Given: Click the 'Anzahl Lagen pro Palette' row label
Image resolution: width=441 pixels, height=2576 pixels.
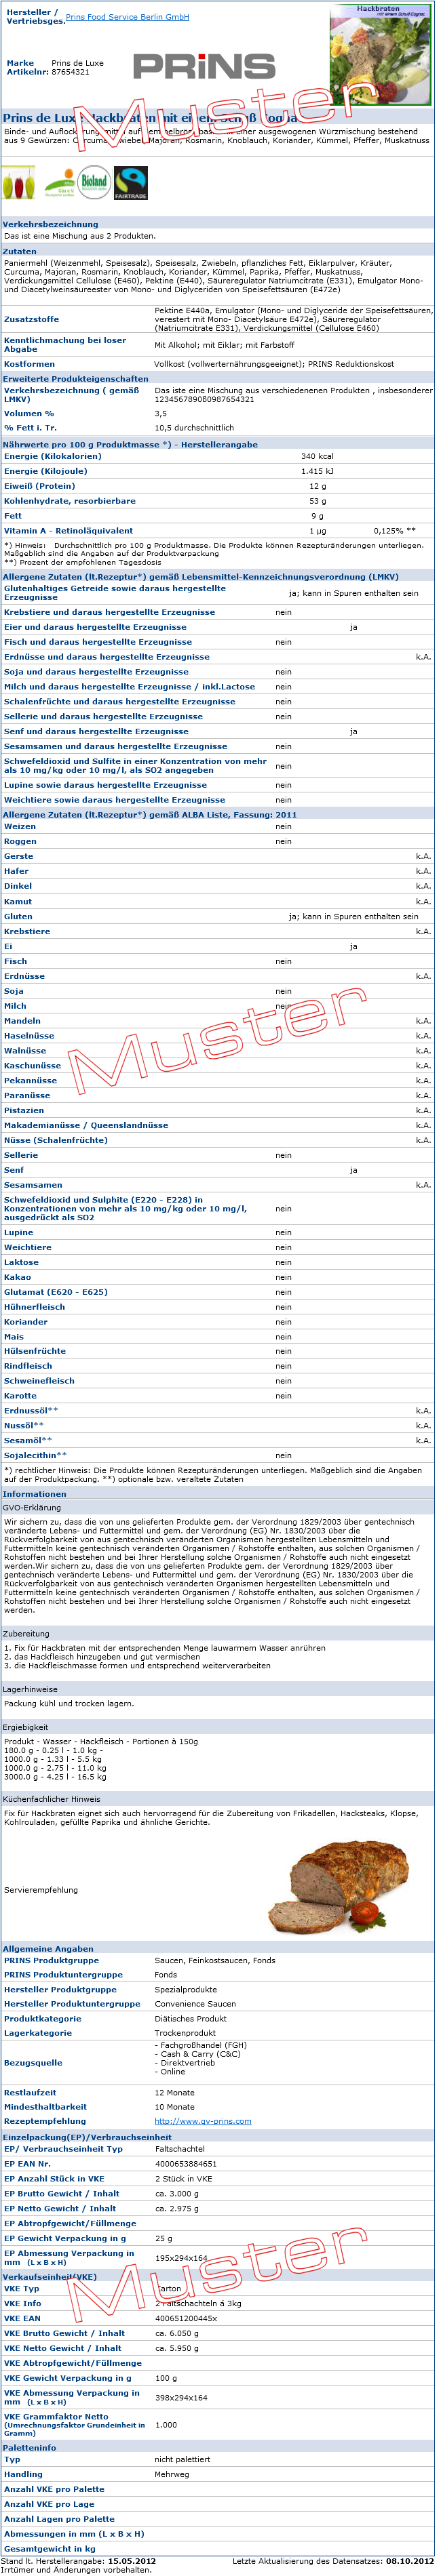Looking at the screenshot, I should tap(59, 2519).
